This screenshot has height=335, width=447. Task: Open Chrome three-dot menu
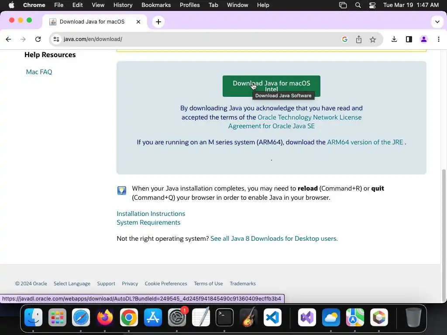point(438,39)
